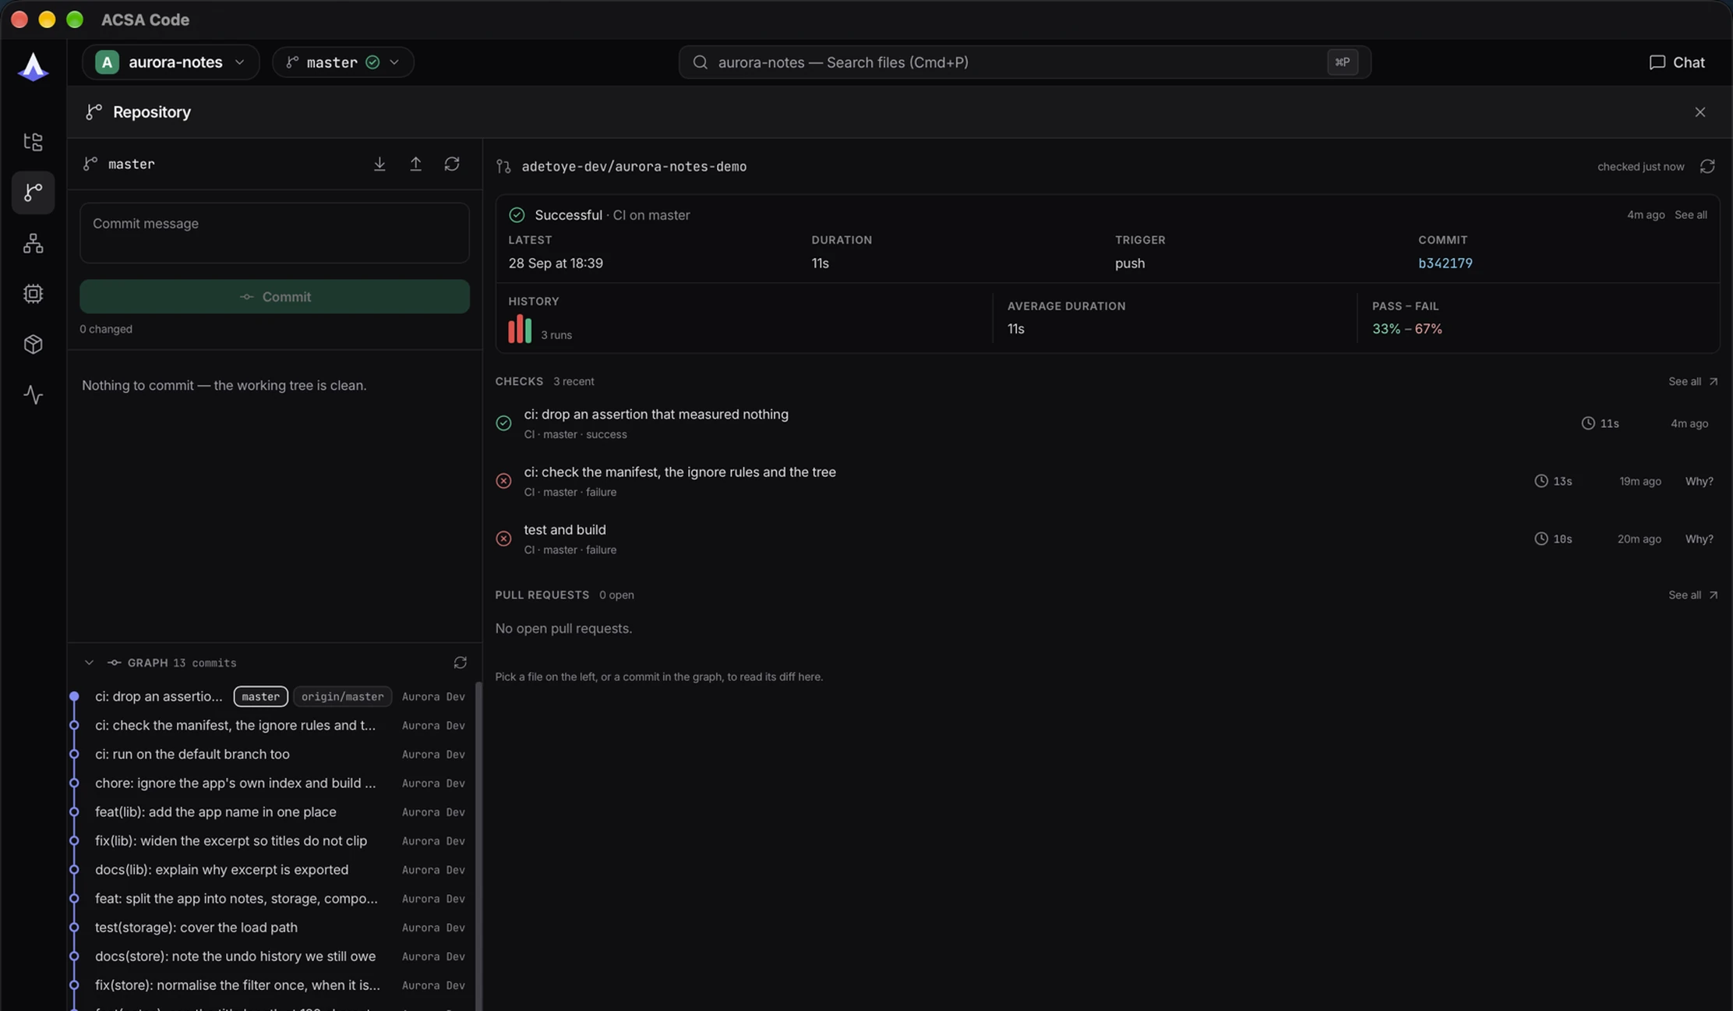
Task: Select commit 'docs(store): note the undo history we still owe'
Action: pos(272,956)
